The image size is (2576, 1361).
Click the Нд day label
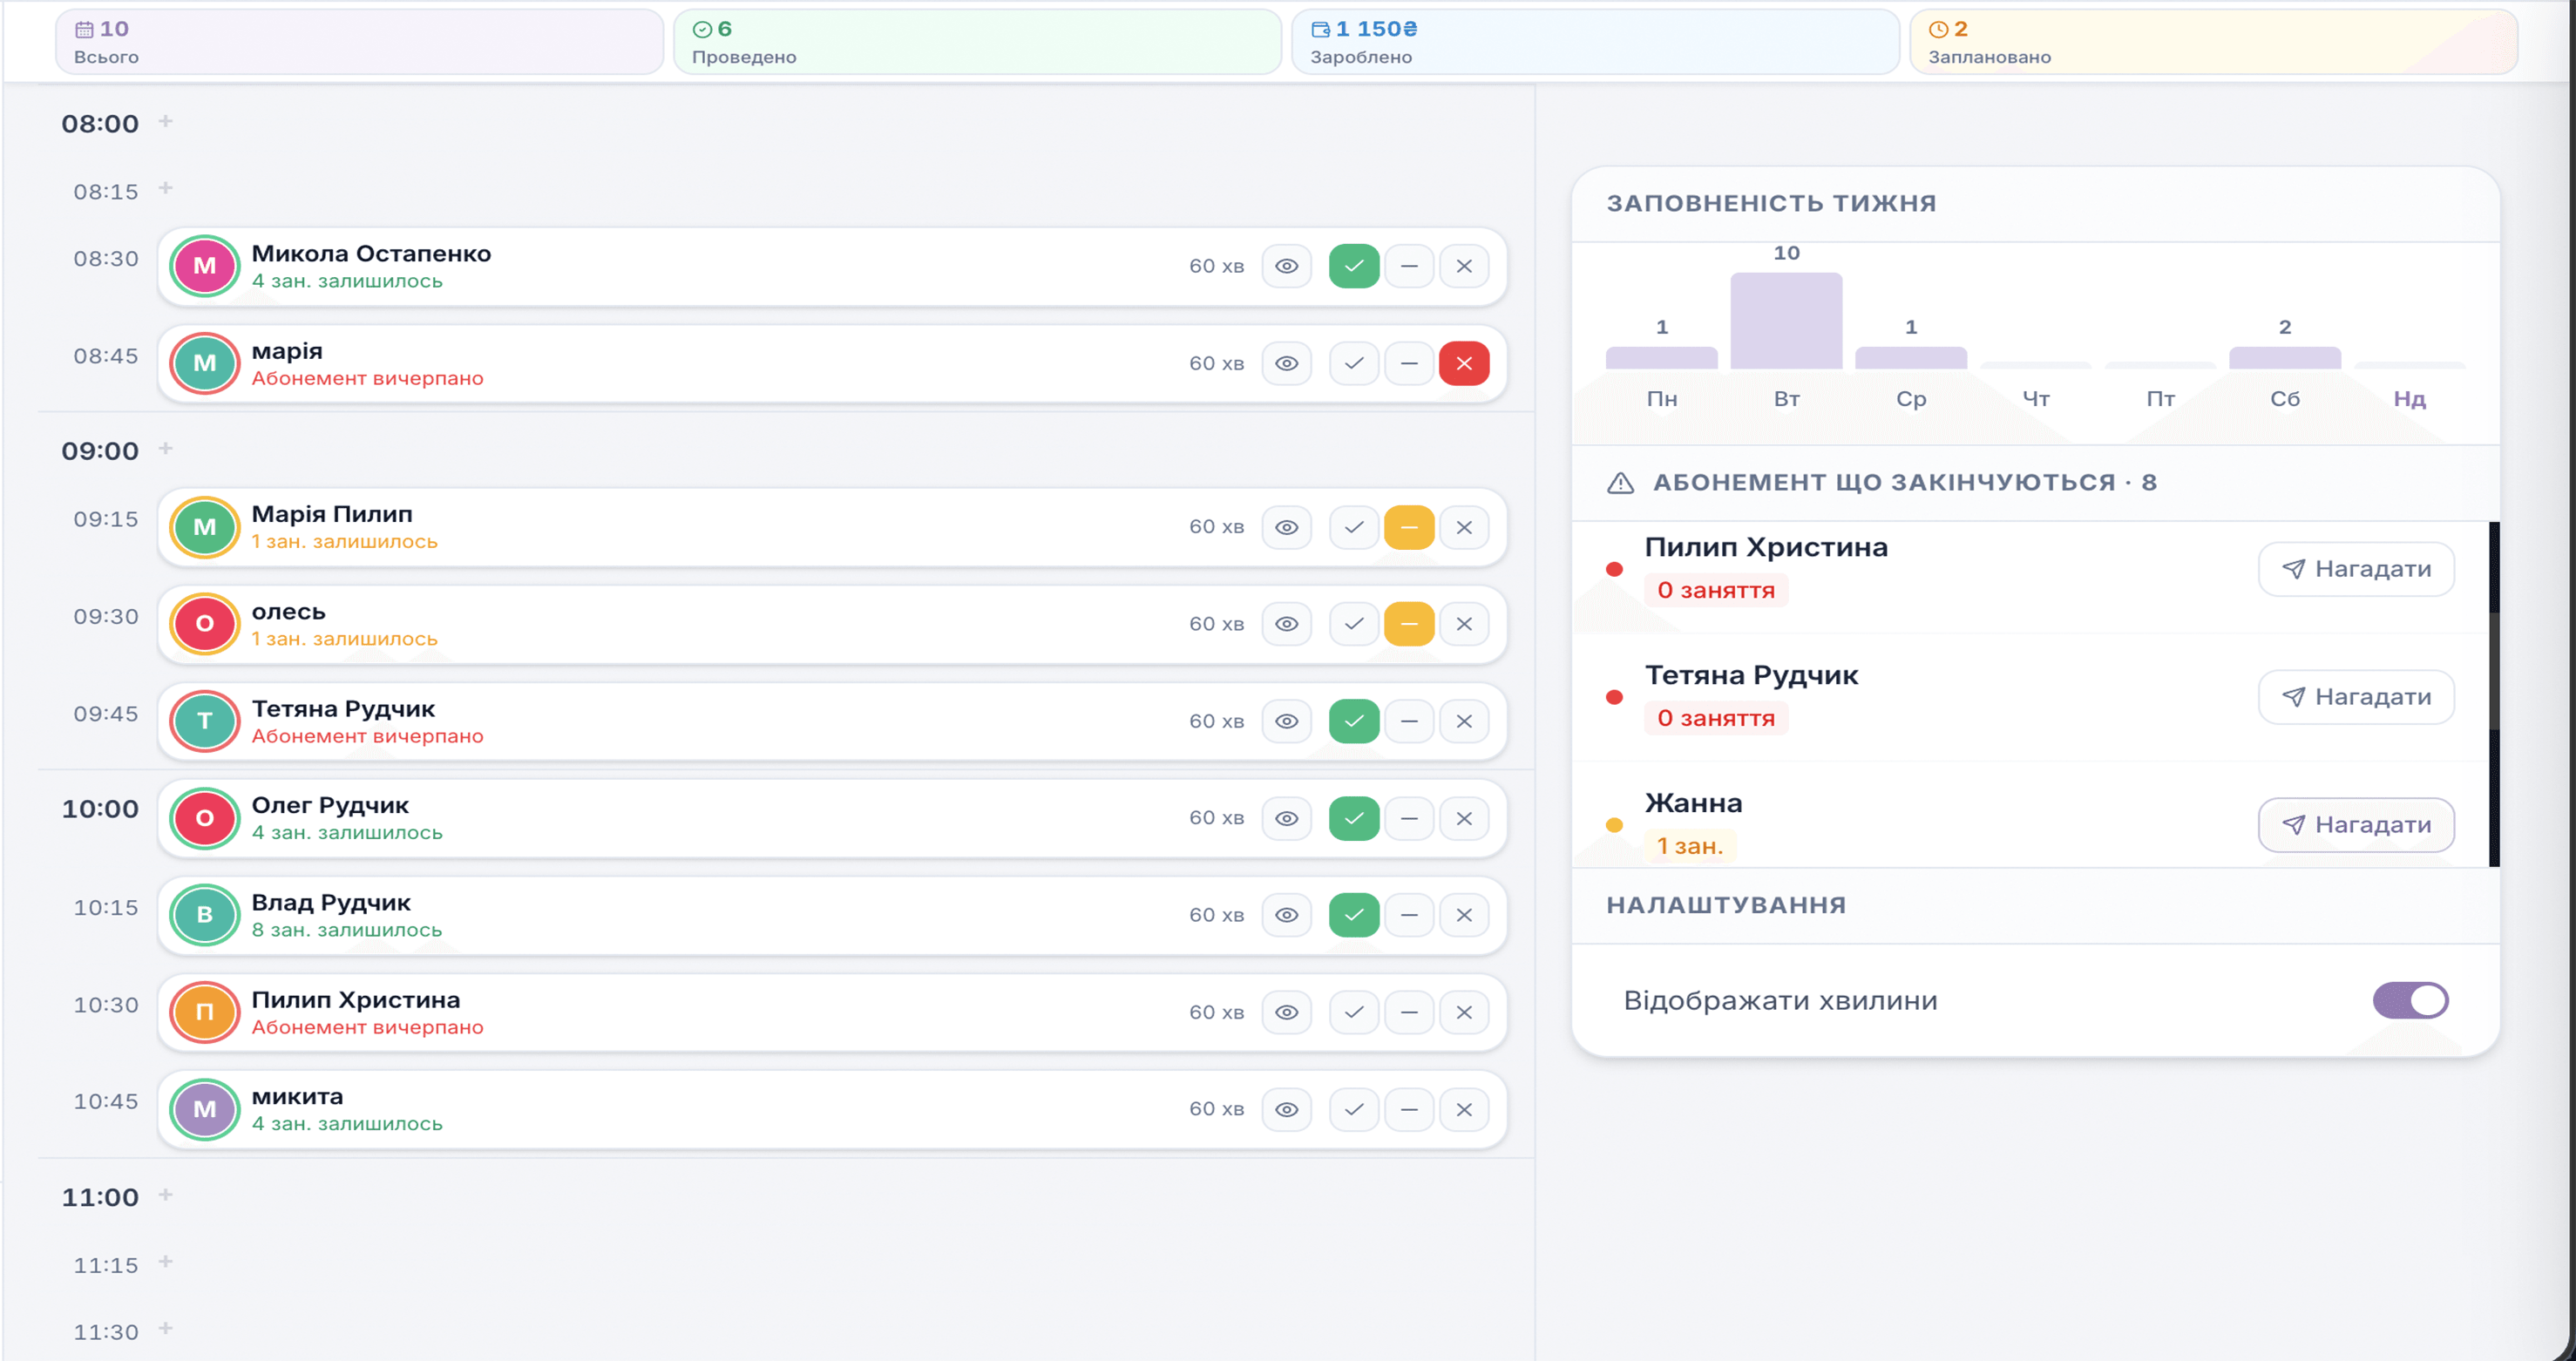(2409, 399)
